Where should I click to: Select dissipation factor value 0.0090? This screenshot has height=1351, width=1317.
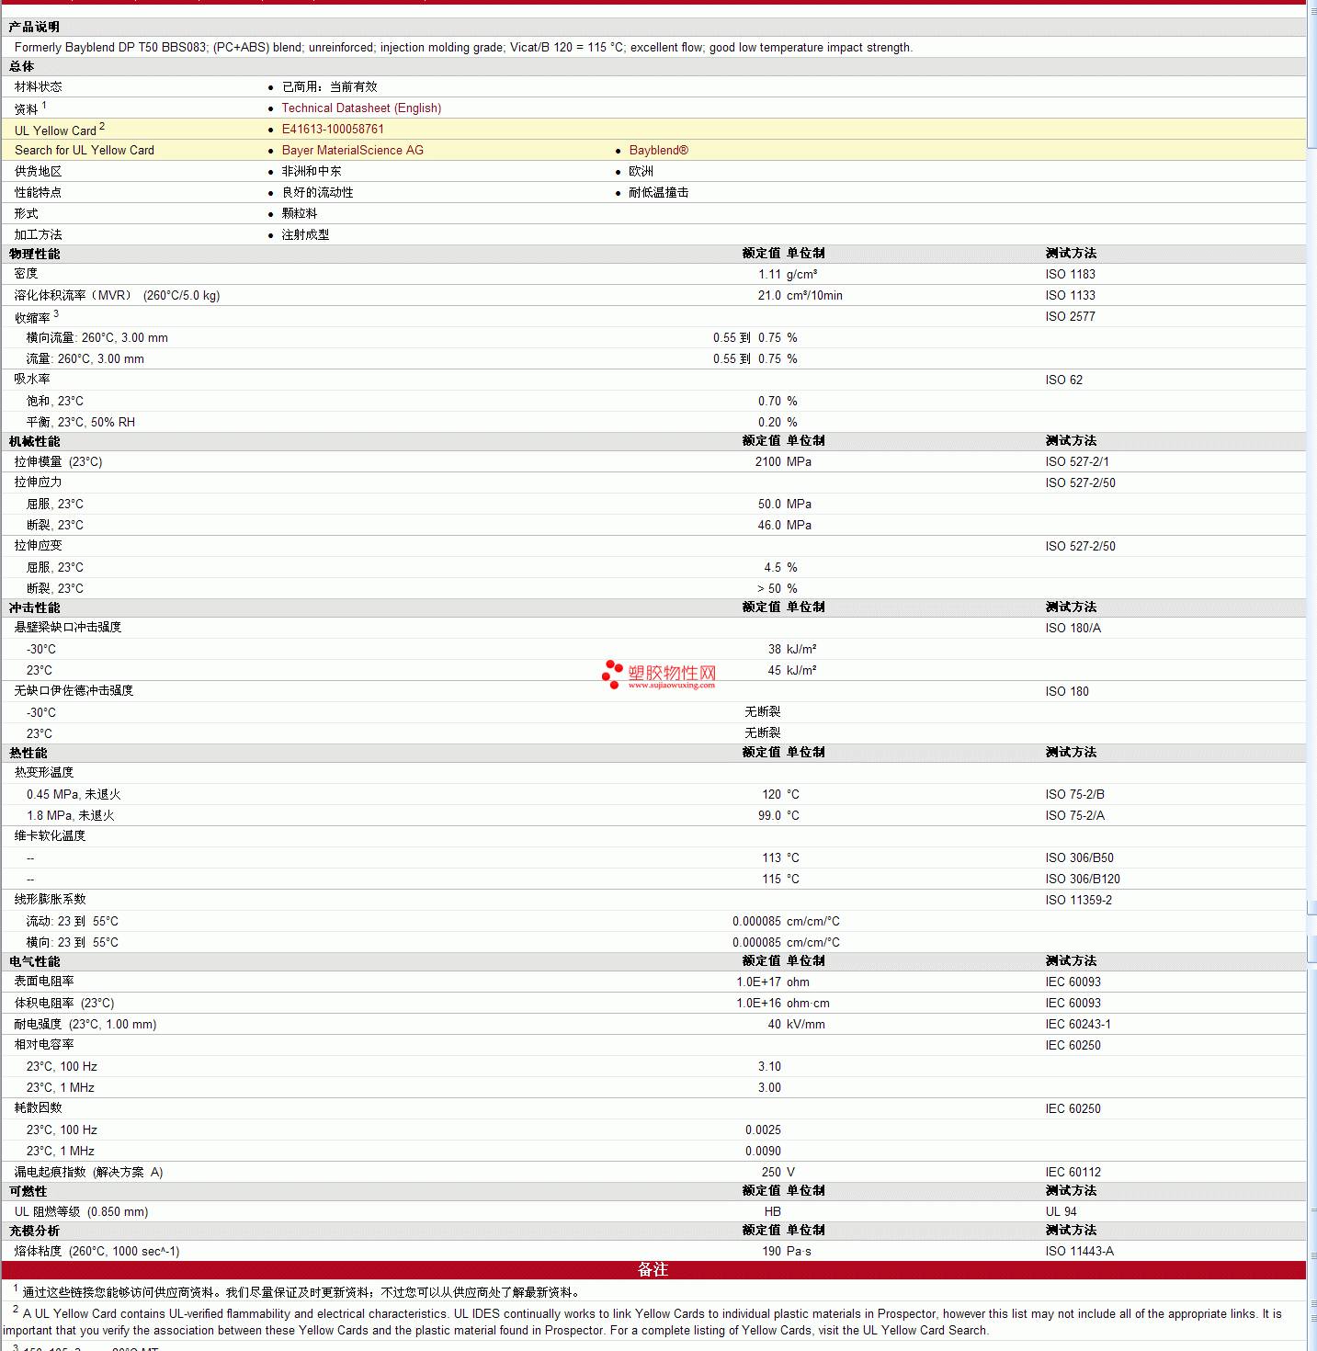[763, 1152]
